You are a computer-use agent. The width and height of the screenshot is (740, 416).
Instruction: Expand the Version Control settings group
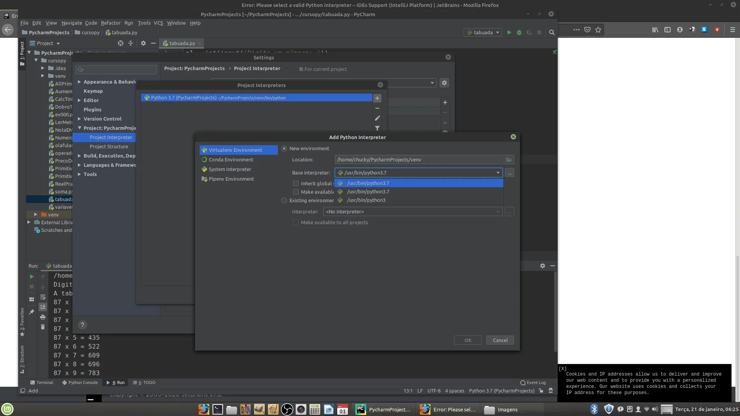79,119
